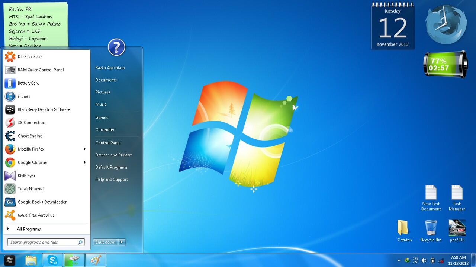Image resolution: width=476 pixels, height=267 pixels.
Task: Open Windows Explorer from the taskbar
Action: (x=32, y=260)
